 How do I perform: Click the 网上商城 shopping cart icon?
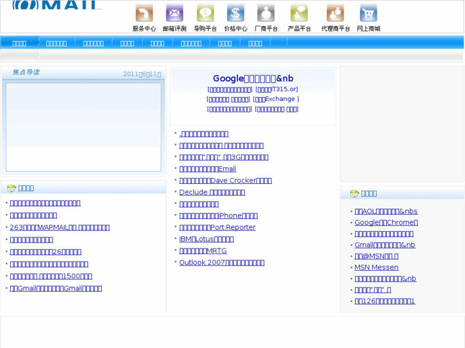click(368, 13)
